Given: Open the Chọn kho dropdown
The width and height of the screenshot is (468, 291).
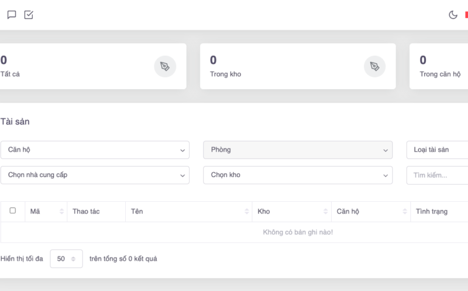Looking at the screenshot, I should 298,175.
